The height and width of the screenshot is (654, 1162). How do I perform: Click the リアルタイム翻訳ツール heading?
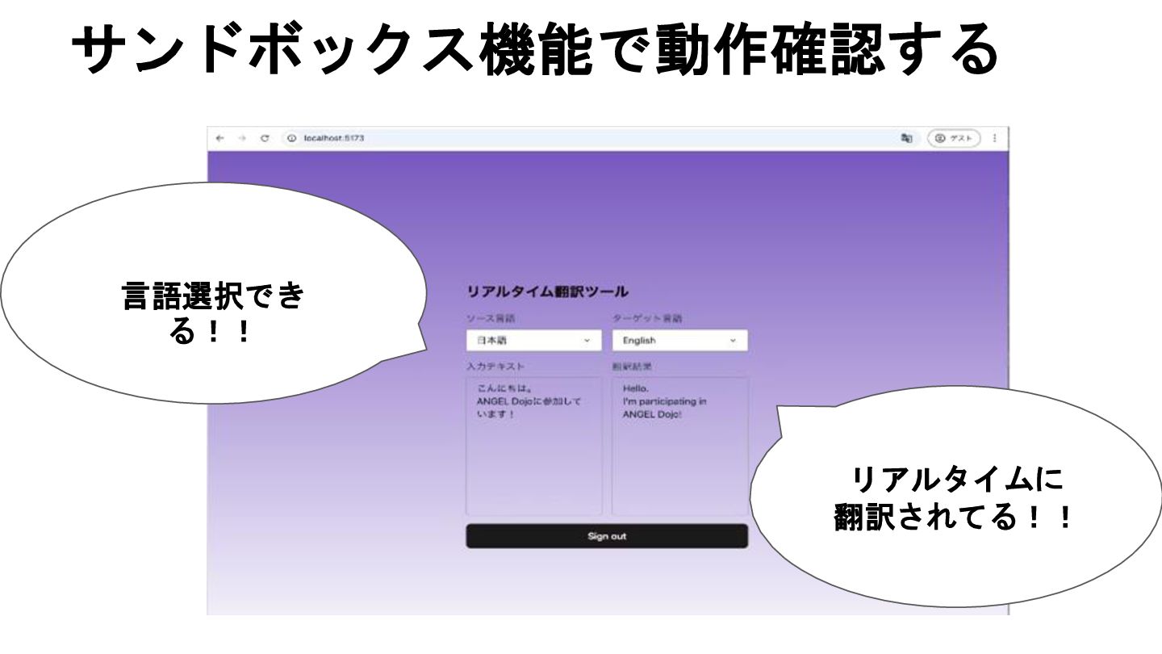pyautogui.click(x=547, y=292)
